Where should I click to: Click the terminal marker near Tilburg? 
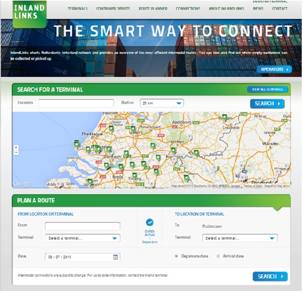click(x=134, y=175)
